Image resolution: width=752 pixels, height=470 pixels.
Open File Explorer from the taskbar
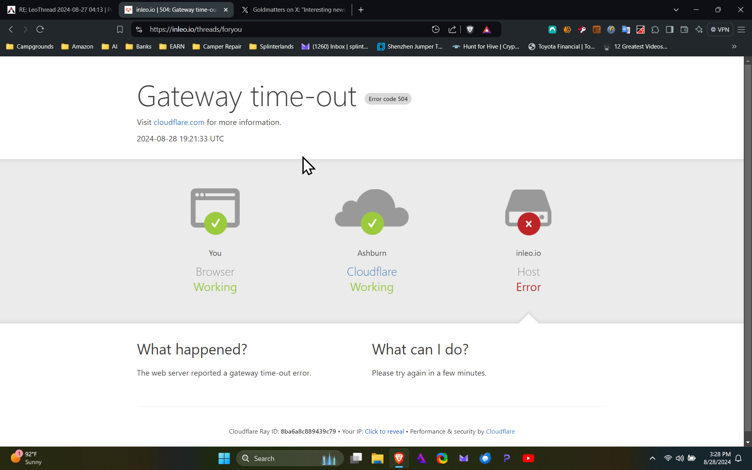coord(377,458)
